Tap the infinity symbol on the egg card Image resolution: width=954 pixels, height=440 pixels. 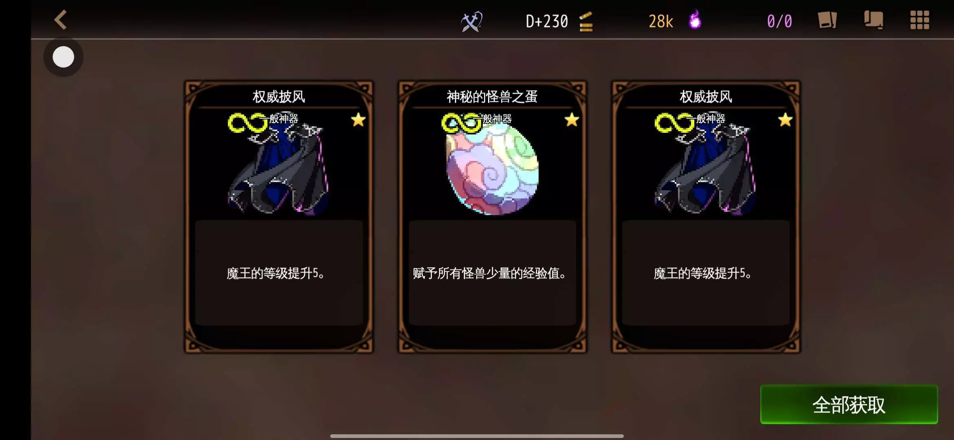click(462, 123)
